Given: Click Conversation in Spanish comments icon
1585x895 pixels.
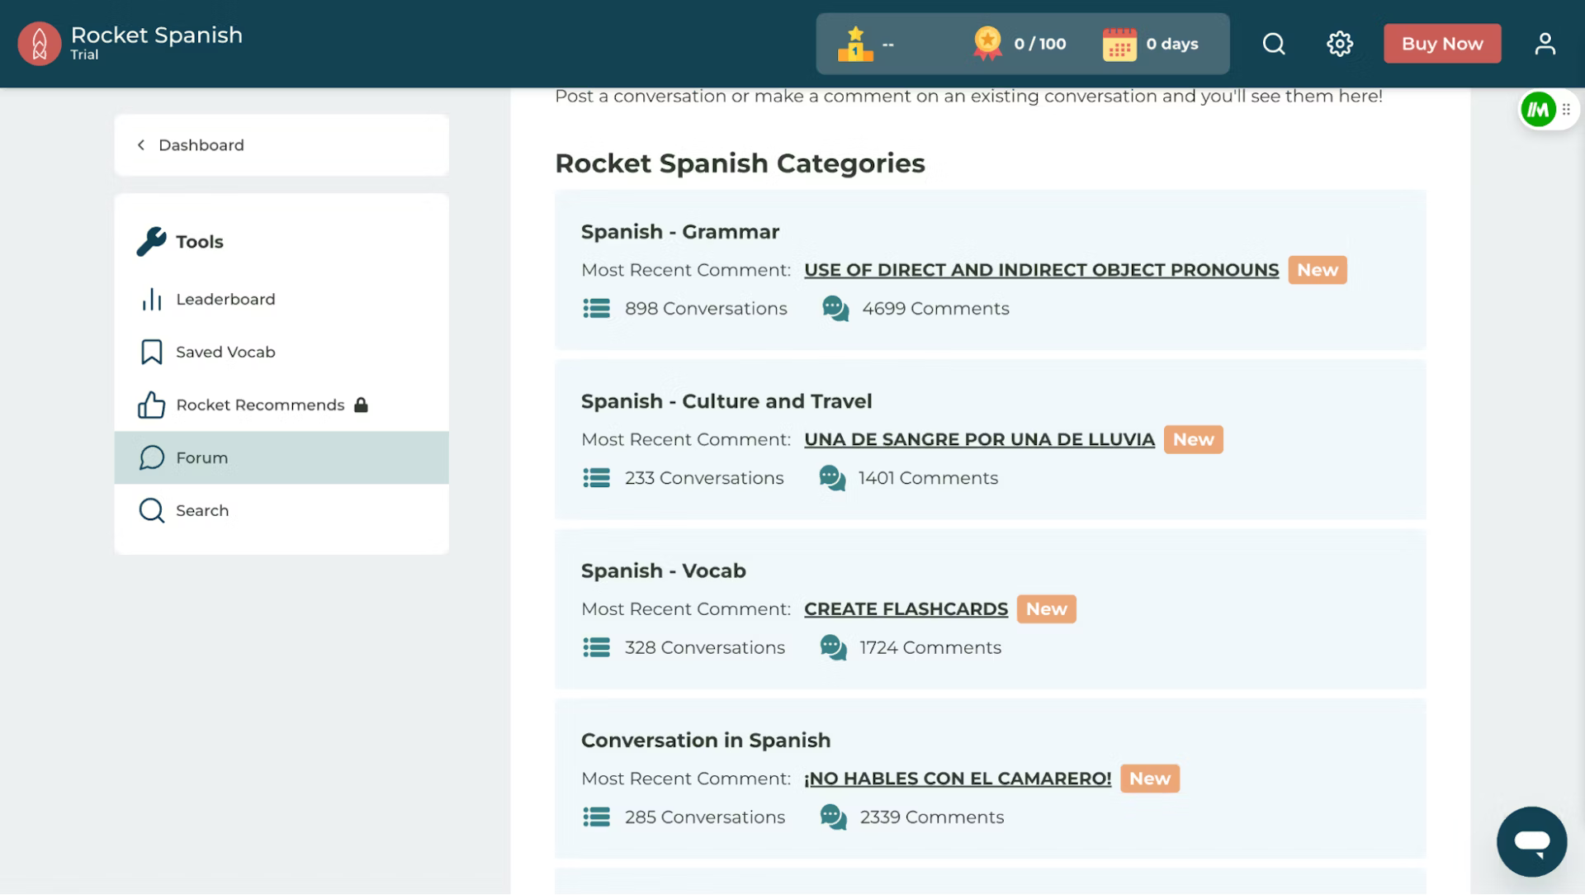Looking at the screenshot, I should [833, 817].
